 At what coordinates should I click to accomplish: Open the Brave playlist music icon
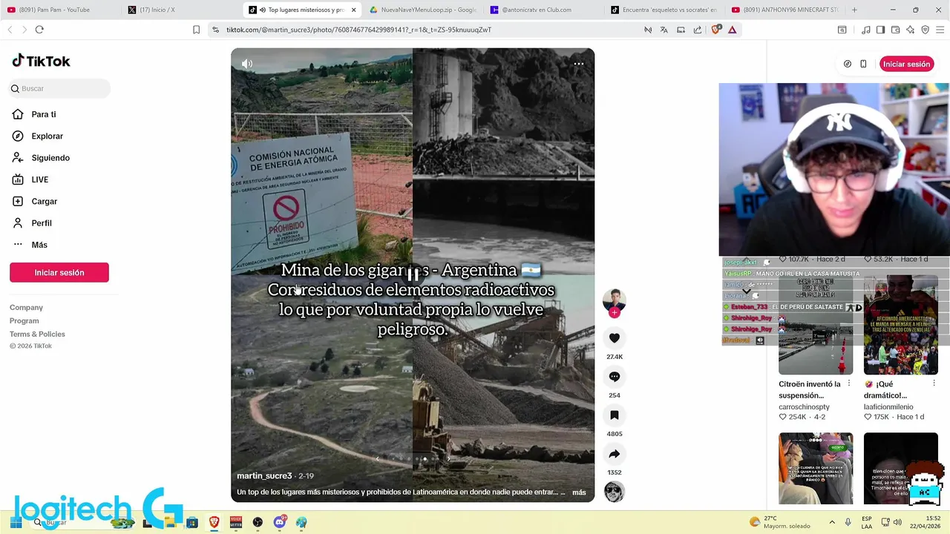tap(866, 30)
